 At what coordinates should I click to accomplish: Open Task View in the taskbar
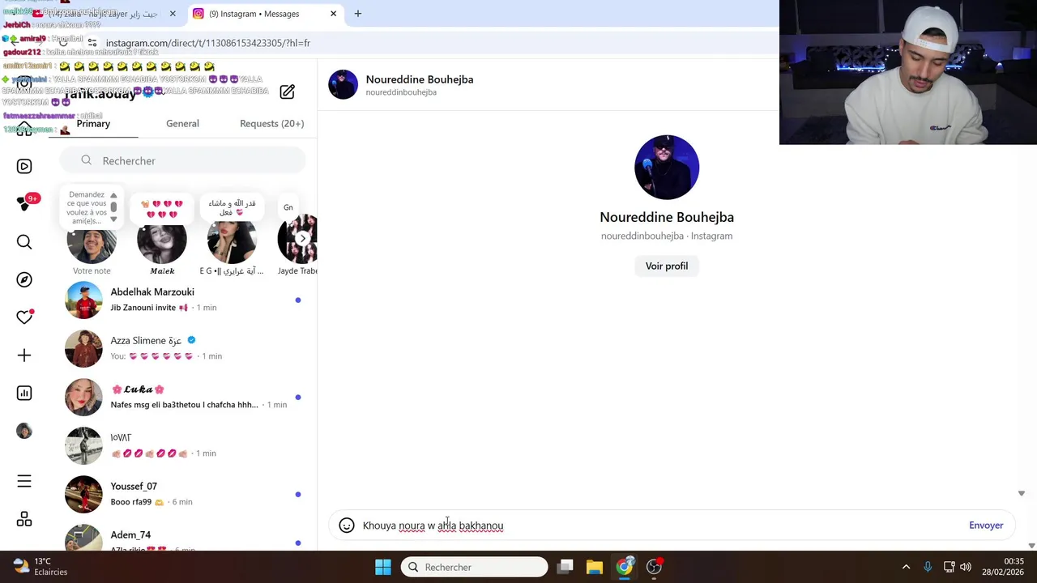click(x=565, y=567)
